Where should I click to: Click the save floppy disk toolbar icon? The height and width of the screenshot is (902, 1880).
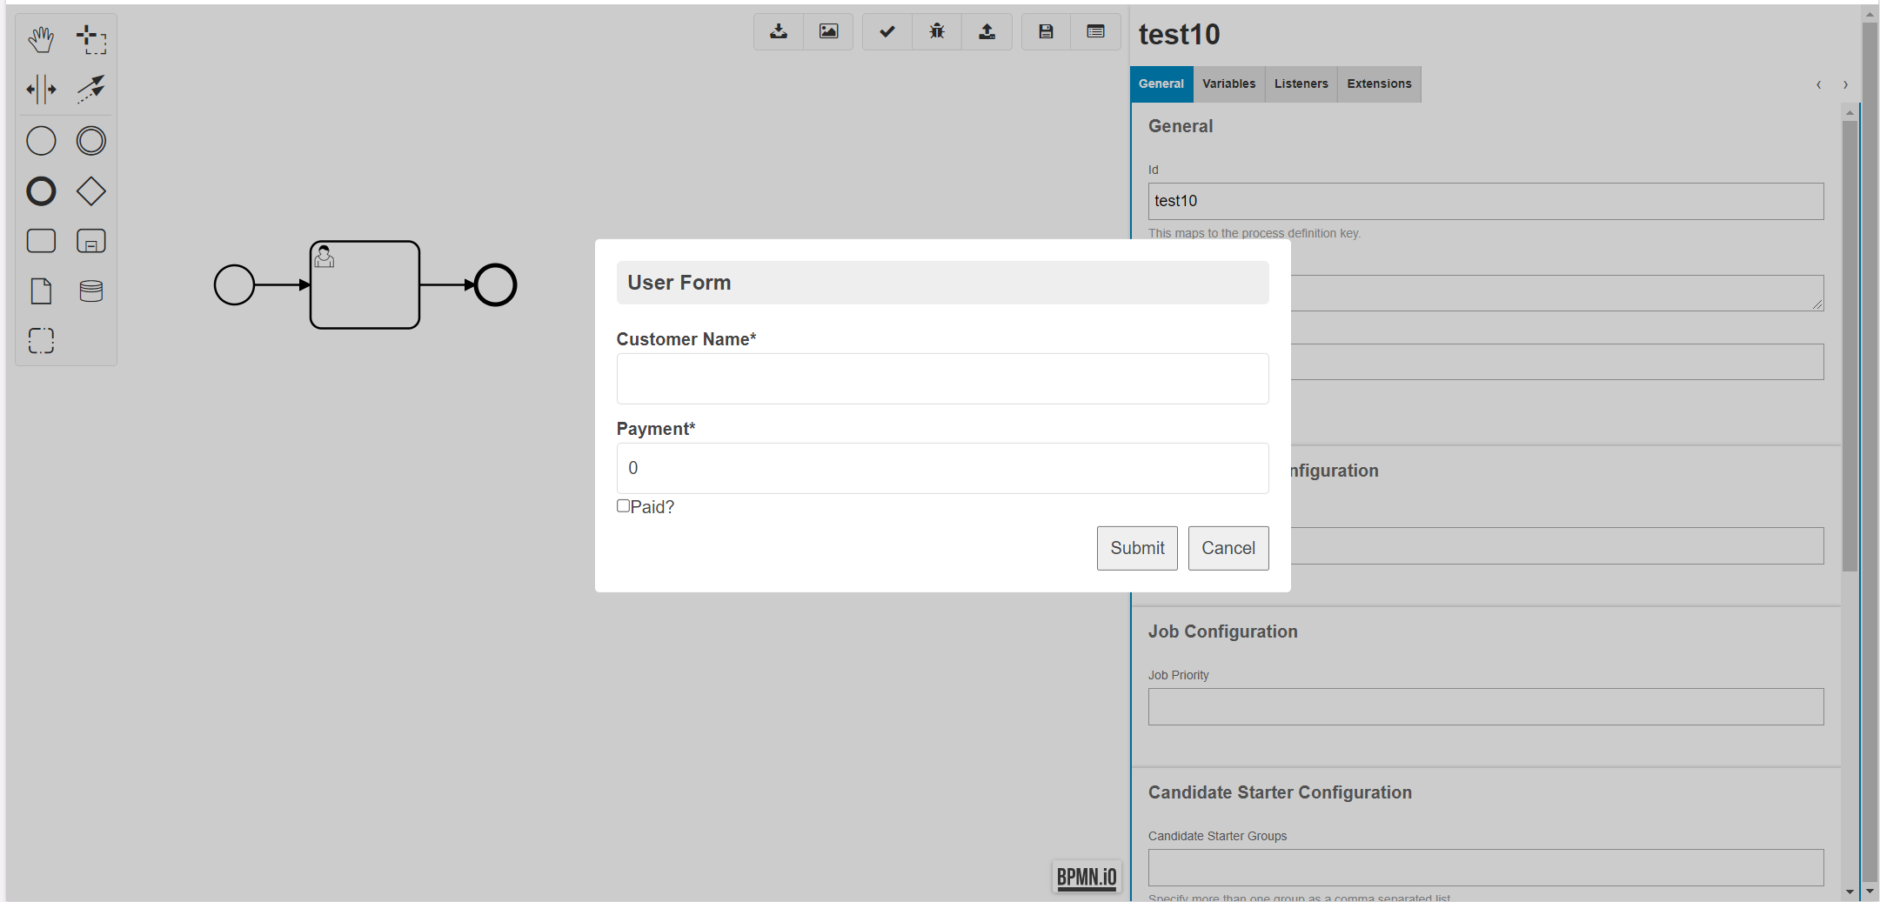click(1047, 32)
